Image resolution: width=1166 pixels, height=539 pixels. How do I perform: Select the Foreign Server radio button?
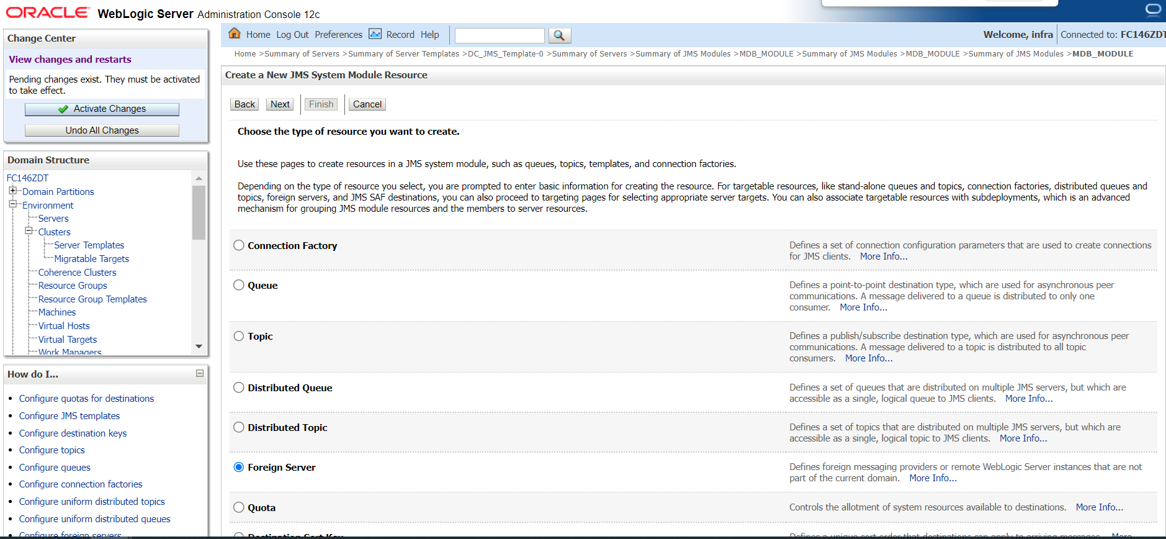[239, 467]
